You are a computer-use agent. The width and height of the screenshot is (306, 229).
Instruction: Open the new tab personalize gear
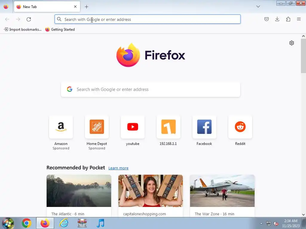[292, 43]
